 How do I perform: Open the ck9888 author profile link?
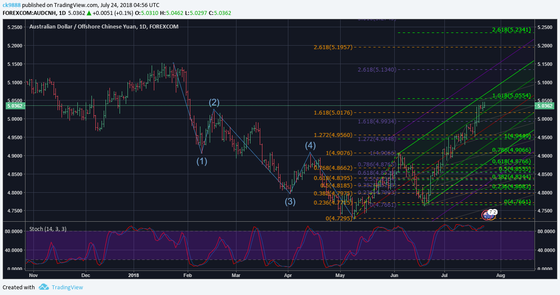(11, 4)
